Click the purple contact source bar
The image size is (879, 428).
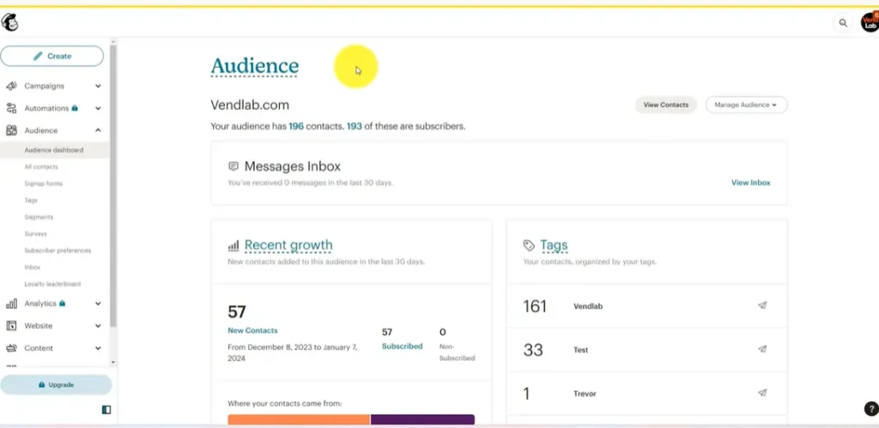[422, 419]
